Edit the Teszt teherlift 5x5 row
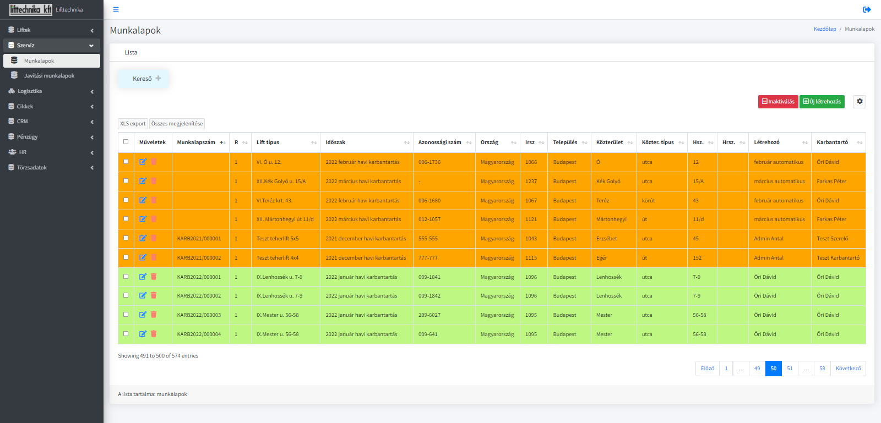 (x=143, y=238)
